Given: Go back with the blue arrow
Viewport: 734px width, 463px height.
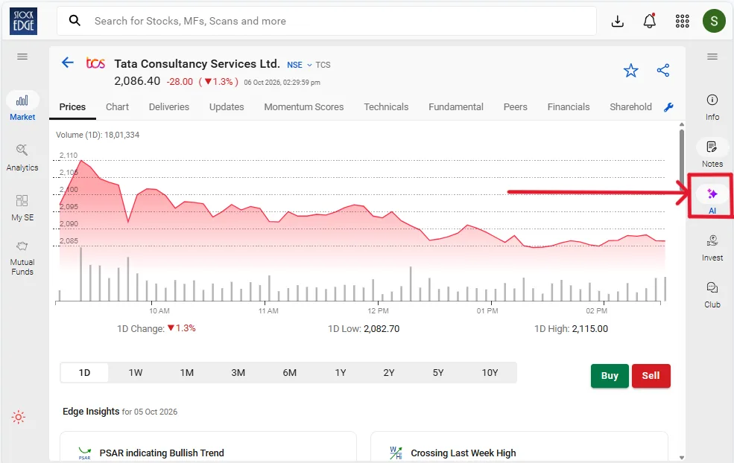Looking at the screenshot, I should 68,63.
